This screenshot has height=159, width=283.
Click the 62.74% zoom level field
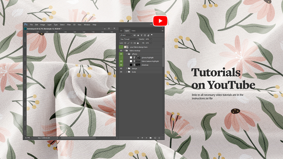[x=28, y=138]
